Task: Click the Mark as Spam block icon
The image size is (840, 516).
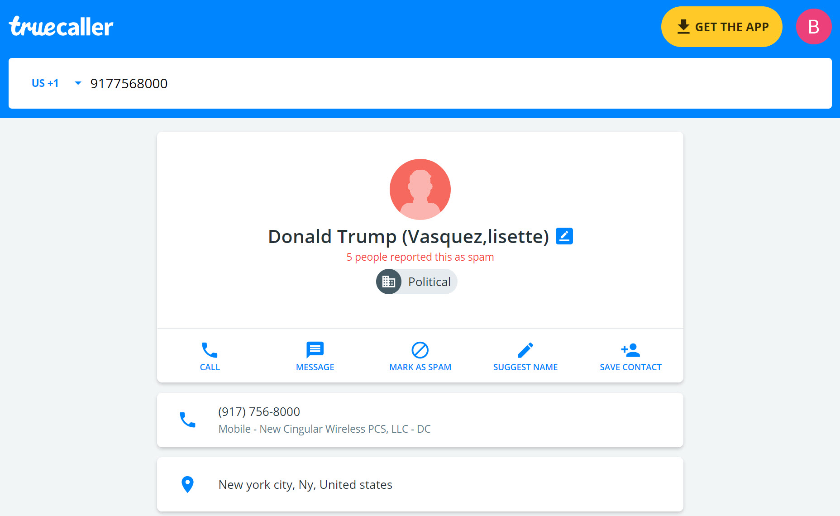Action: click(x=420, y=350)
